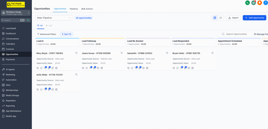Viewport: 268px width, 129px height.
Task: Switch to the Pipelines tab
Action: (x=74, y=9)
